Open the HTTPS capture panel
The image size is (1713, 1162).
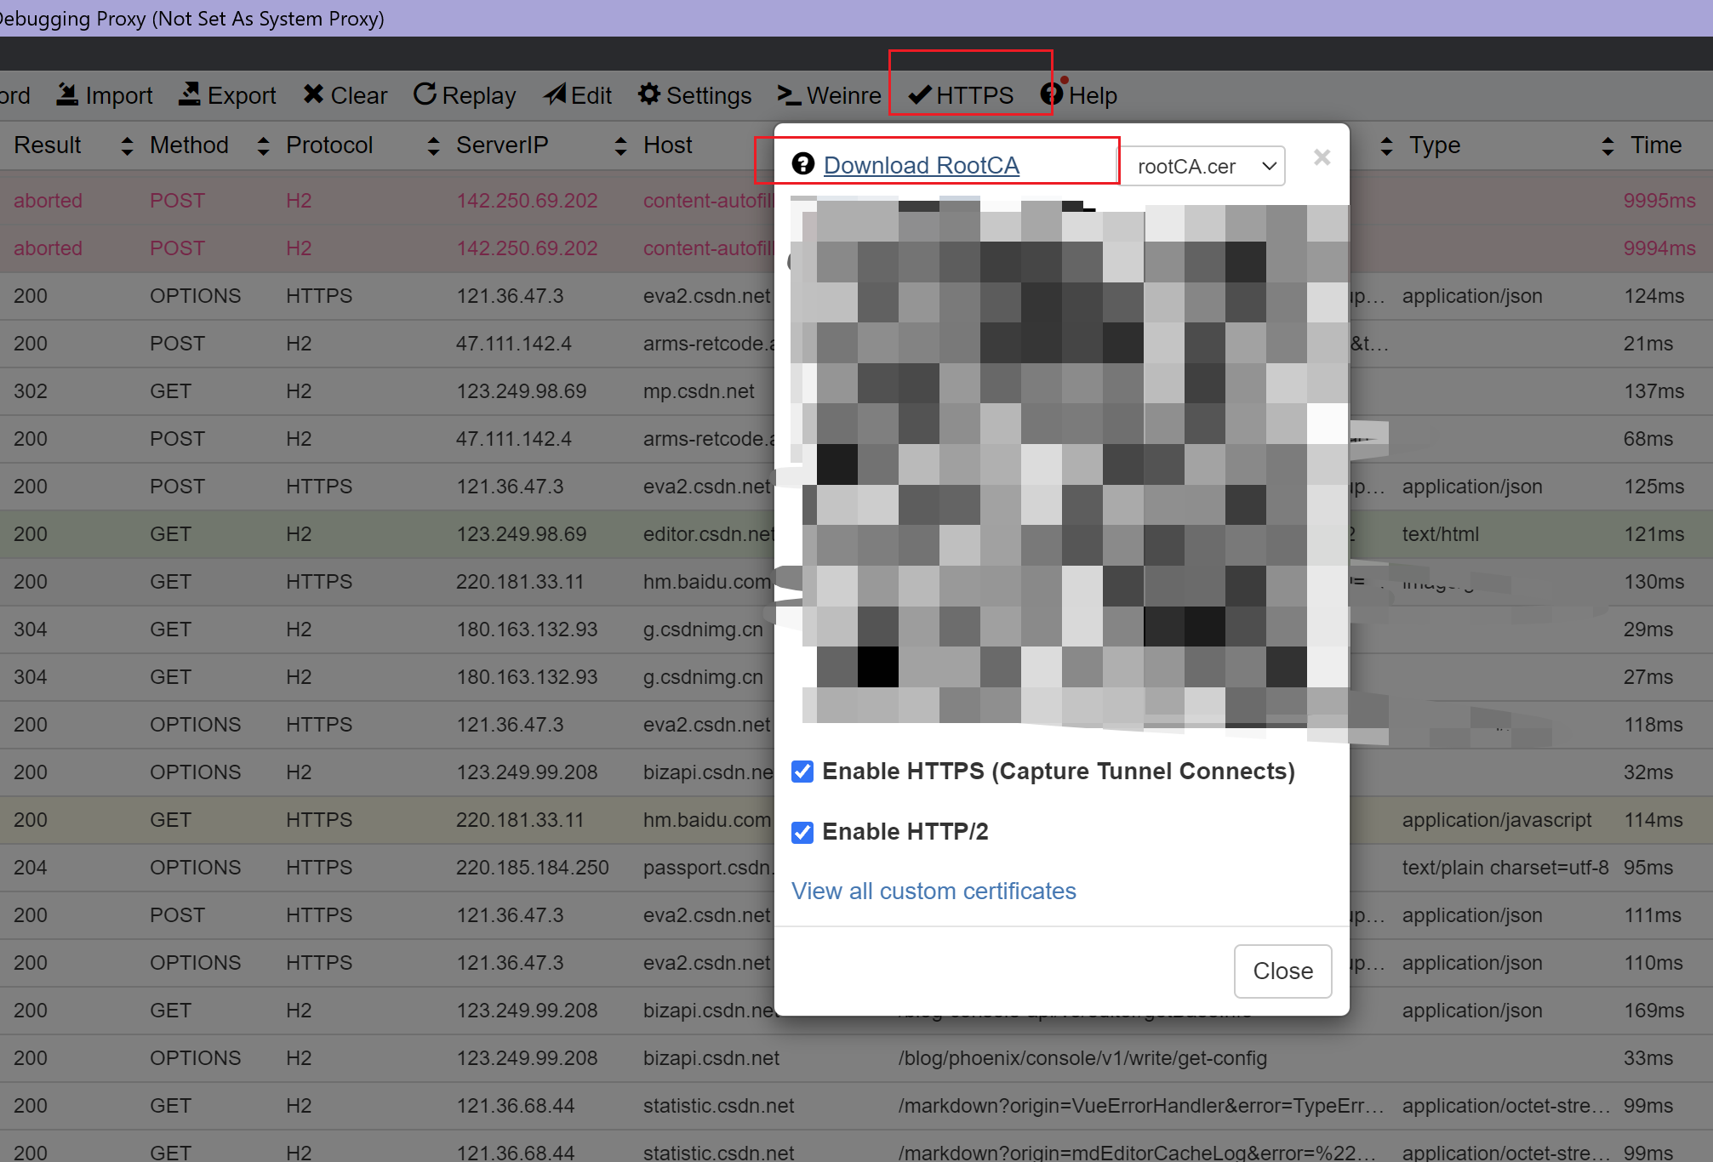coord(968,94)
